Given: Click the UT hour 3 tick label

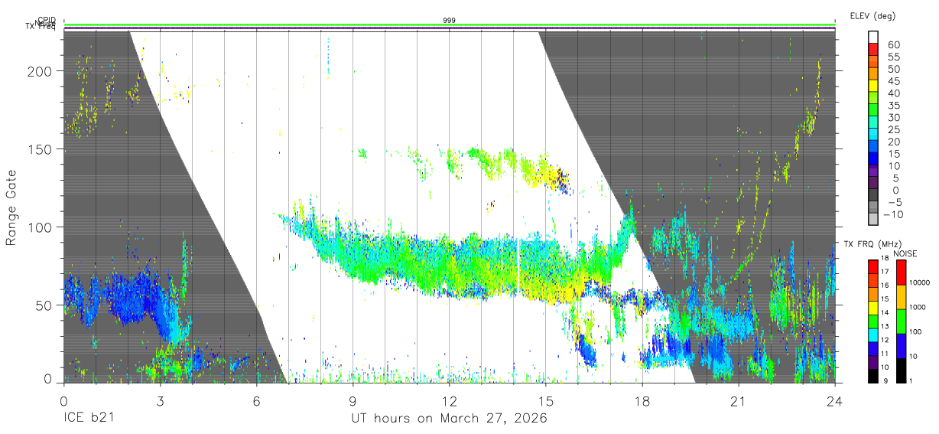Looking at the screenshot, I should click(x=160, y=400).
